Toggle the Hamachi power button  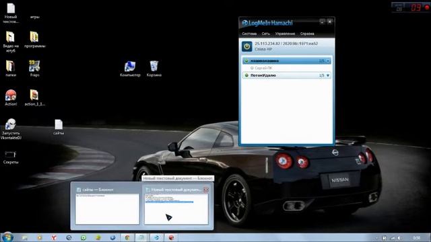click(x=247, y=46)
